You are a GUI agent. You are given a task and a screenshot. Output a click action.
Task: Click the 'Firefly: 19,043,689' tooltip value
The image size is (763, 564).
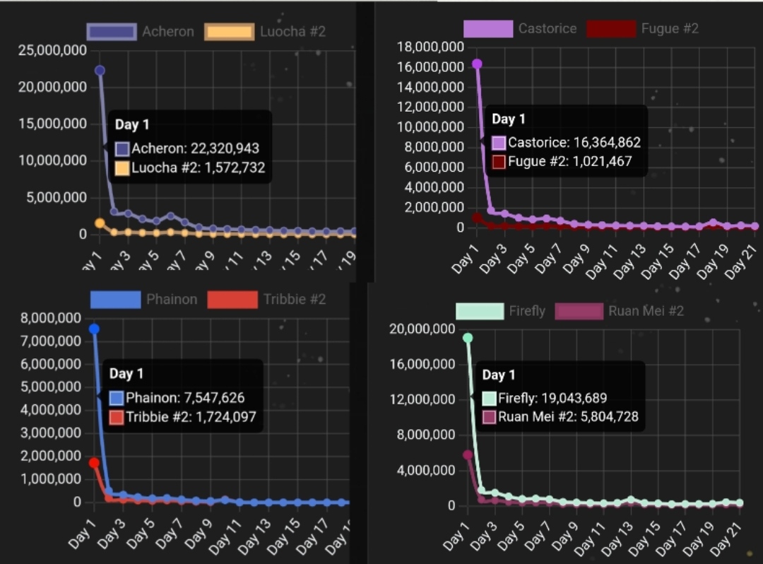(x=552, y=399)
